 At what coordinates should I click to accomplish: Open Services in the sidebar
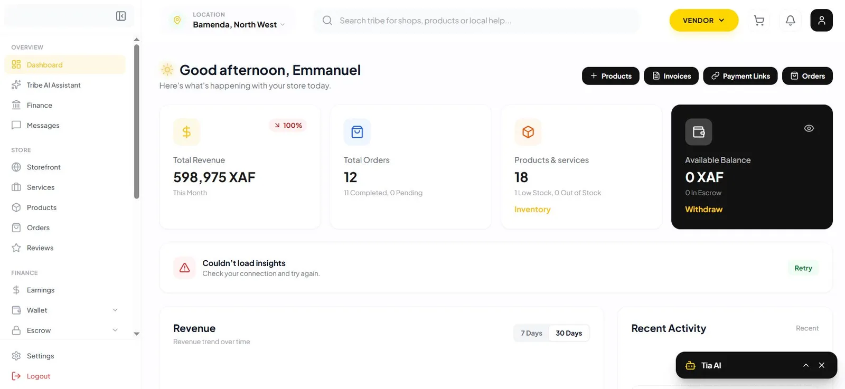pyautogui.click(x=65, y=187)
